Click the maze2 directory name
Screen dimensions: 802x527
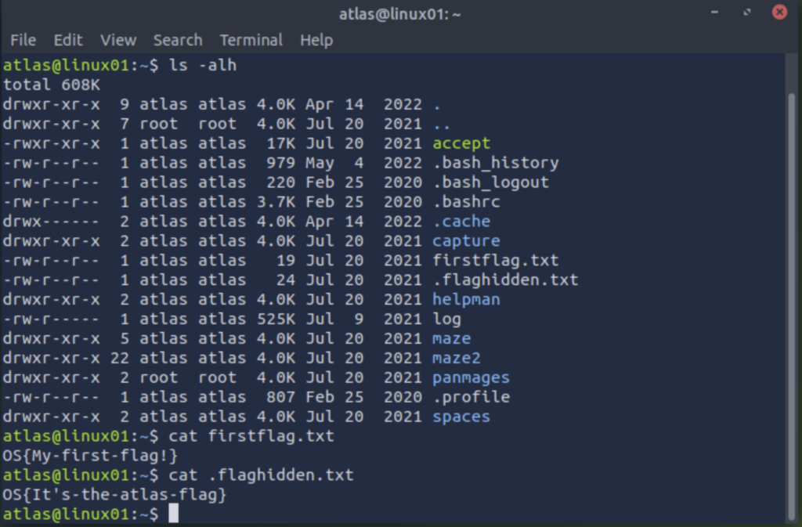(457, 358)
